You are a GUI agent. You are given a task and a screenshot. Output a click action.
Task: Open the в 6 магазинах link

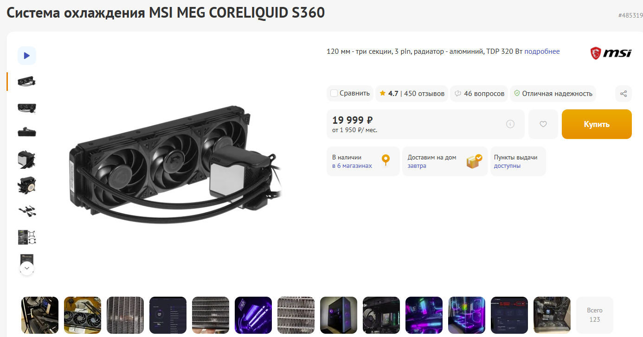point(352,166)
